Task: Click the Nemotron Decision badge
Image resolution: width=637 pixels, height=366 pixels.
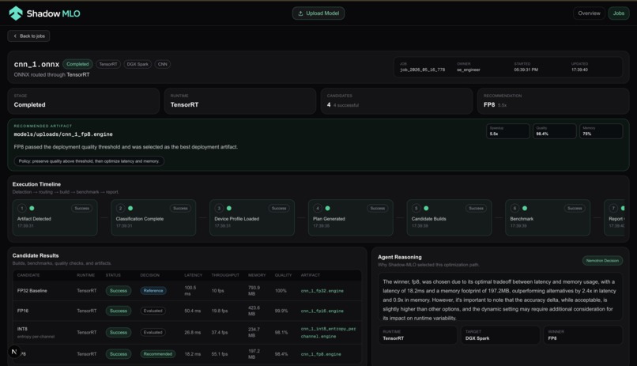Action: point(602,261)
